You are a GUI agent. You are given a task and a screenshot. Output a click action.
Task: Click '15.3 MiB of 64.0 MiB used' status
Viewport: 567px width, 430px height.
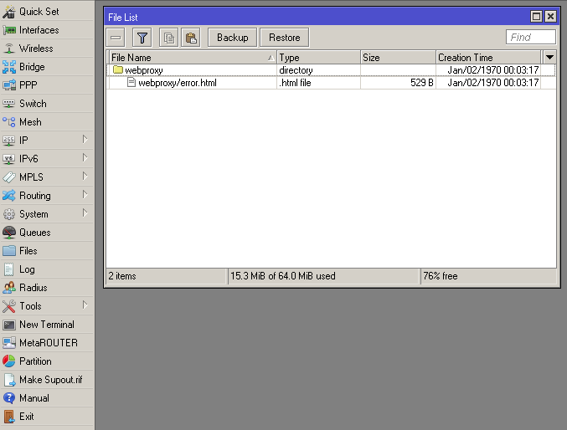tap(283, 276)
